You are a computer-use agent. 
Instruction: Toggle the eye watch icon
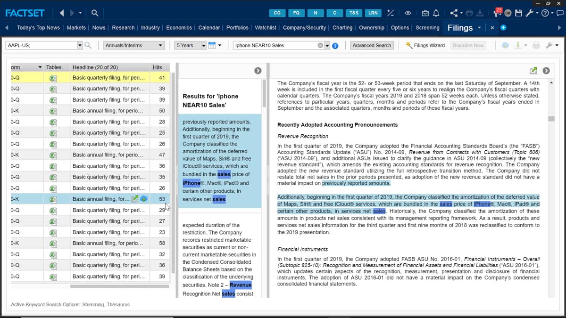click(x=408, y=13)
